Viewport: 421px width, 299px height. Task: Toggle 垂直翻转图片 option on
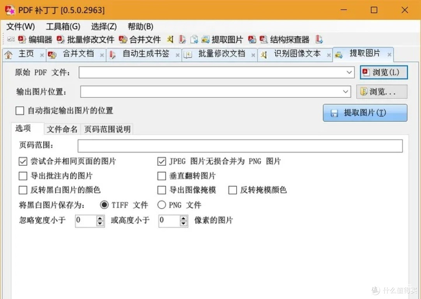point(161,176)
